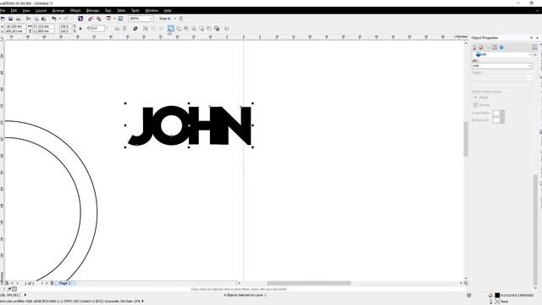The image size is (542, 305).
Task: Click the Undo arrow icon
Action: pyautogui.click(x=54, y=19)
